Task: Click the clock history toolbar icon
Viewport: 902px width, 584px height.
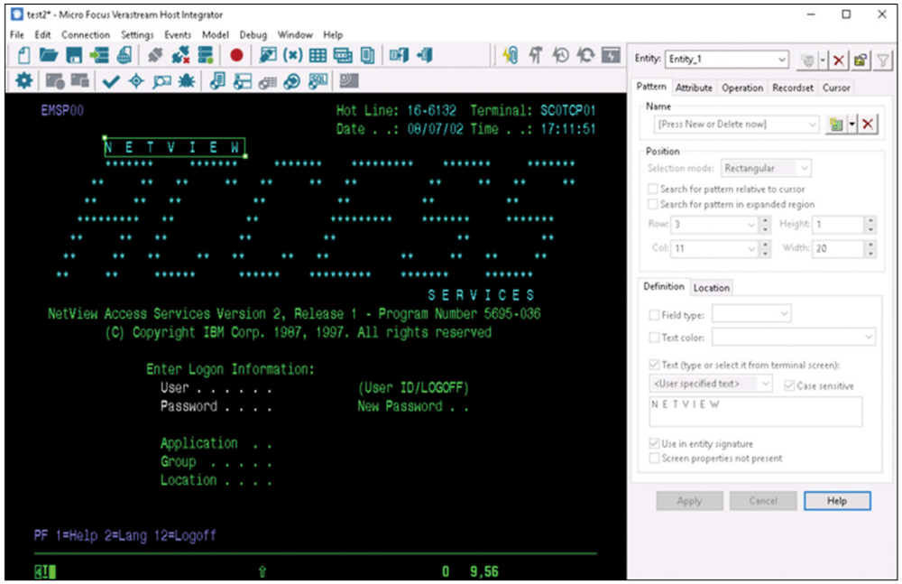Action: (560, 55)
